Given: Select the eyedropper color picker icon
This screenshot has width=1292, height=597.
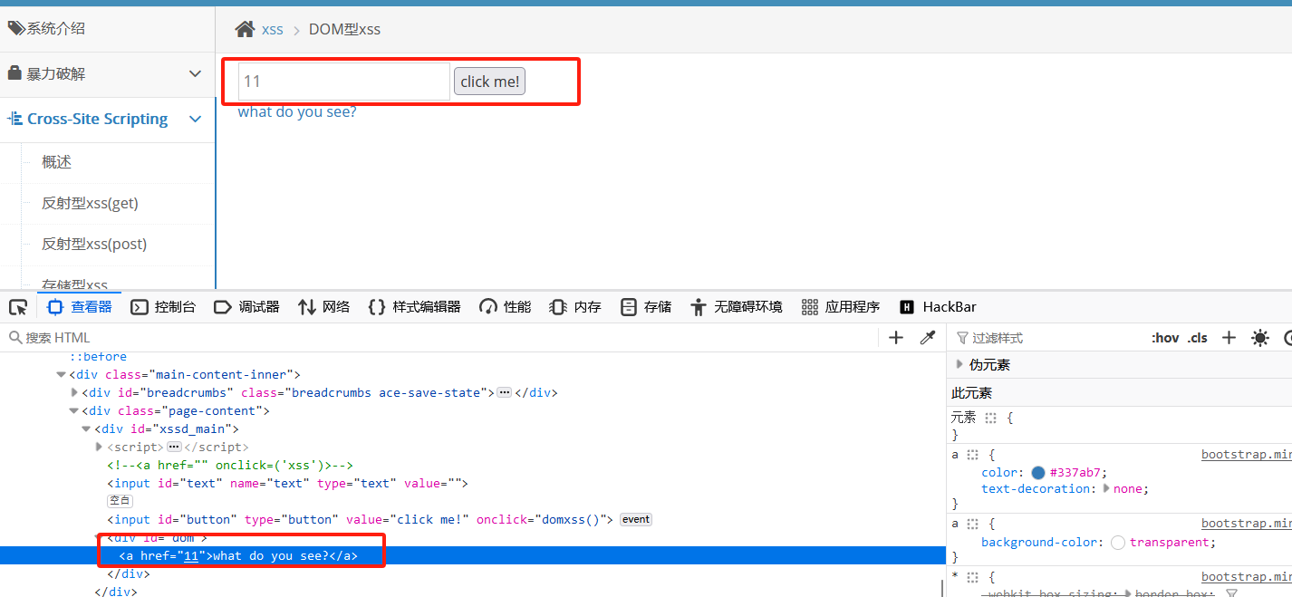Looking at the screenshot, I should tap(927, 338).
